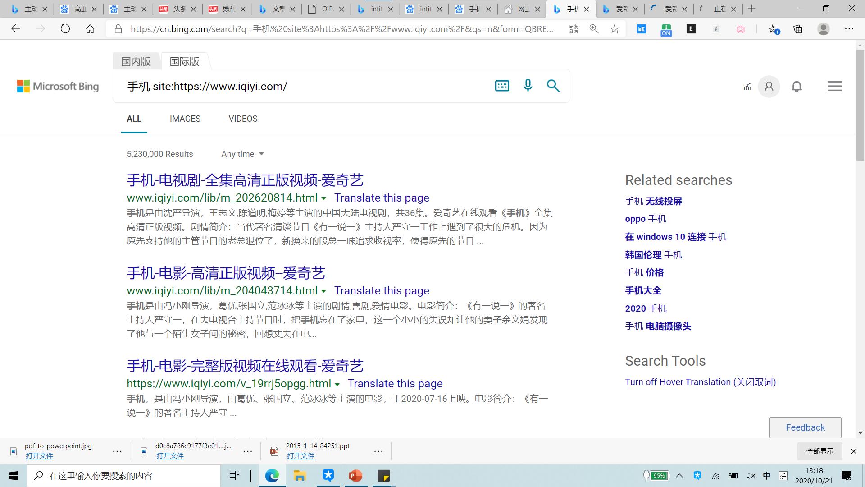Switch the 拼 pinyin input mode
The width and height of the screenshot is (865, 487).
click(x=783, y=476)
